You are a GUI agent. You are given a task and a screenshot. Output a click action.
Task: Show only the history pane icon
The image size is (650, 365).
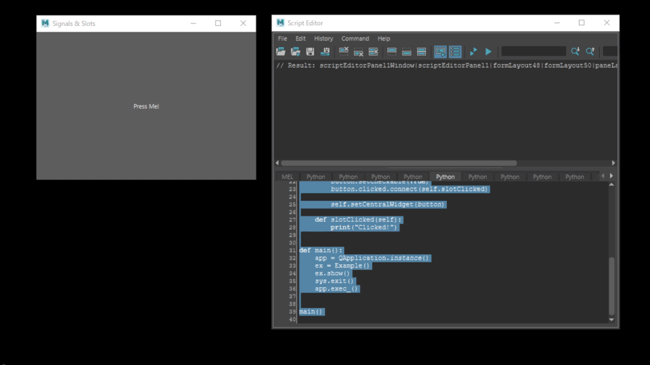392,51
